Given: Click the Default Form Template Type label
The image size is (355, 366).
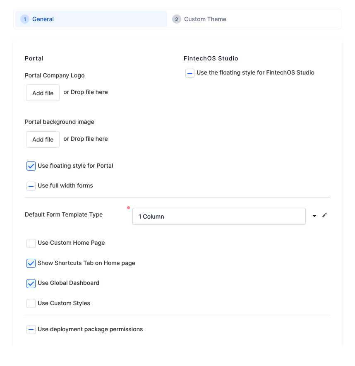Looking at the screenshot, I should tap(64, 214).
